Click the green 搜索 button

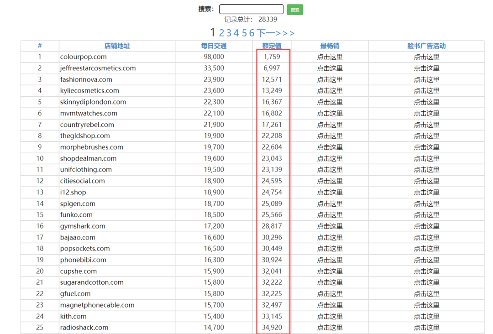295,10
